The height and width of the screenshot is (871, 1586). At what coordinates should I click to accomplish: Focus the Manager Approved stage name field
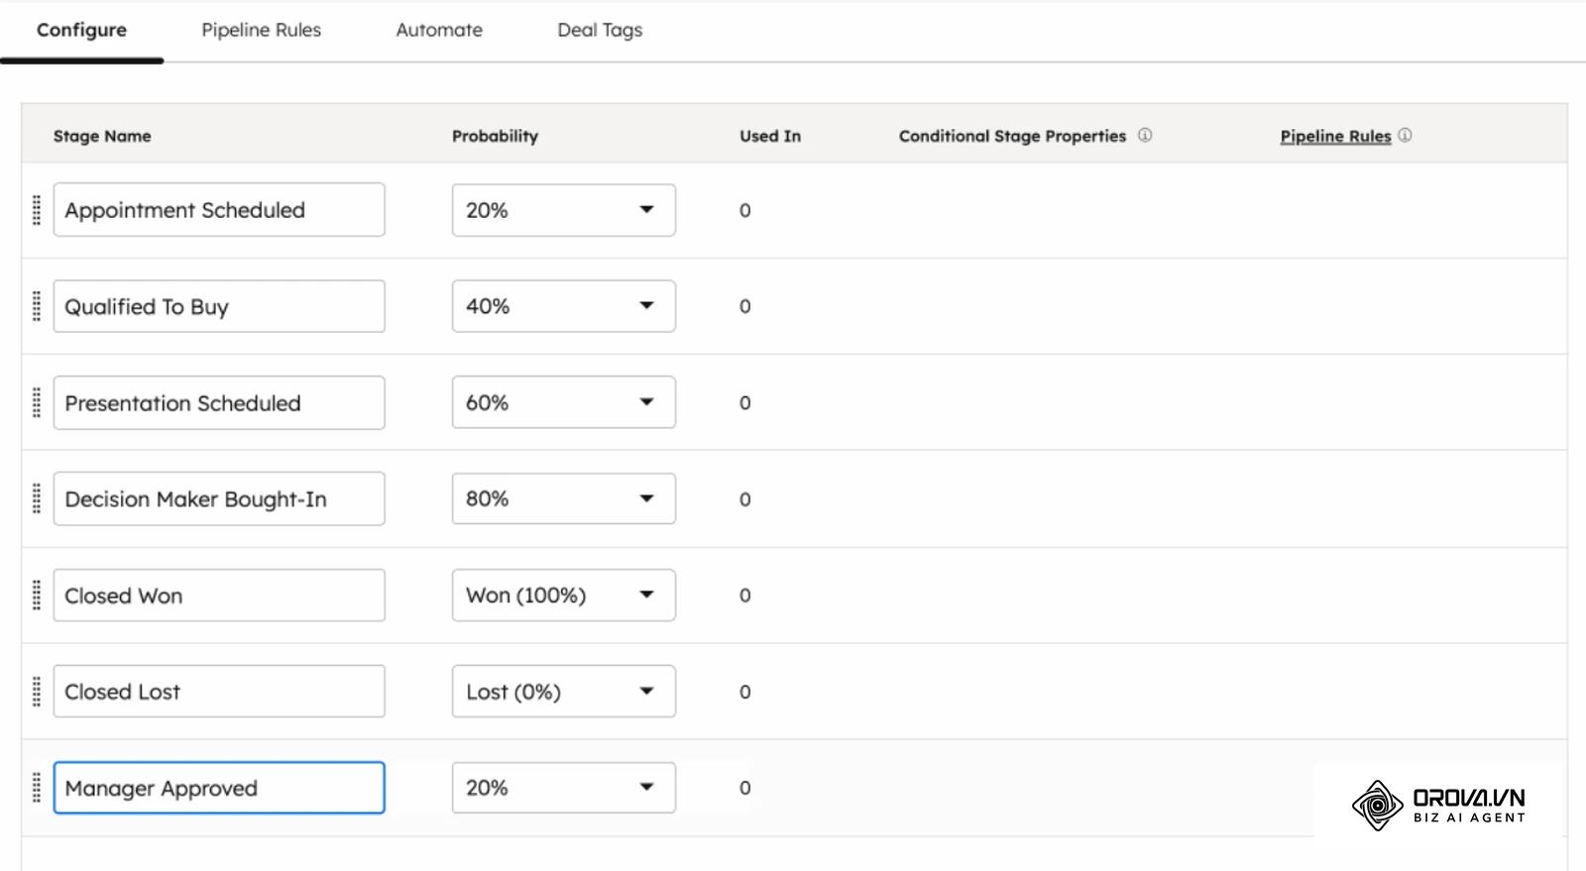[219, 788]
